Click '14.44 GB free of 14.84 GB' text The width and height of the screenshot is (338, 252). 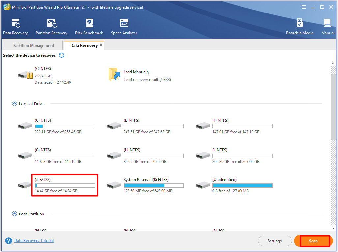(56, 191)
